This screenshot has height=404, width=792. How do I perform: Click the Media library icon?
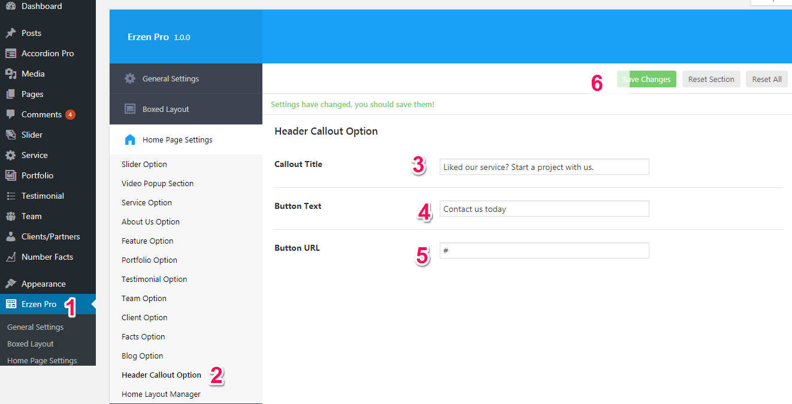(11, 74)
